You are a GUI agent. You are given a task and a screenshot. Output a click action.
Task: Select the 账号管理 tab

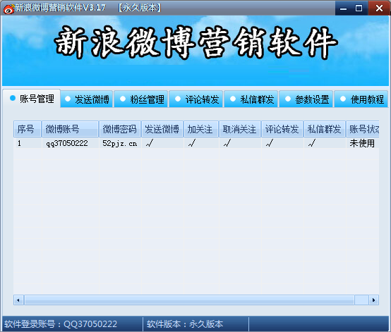click(32, 99)
